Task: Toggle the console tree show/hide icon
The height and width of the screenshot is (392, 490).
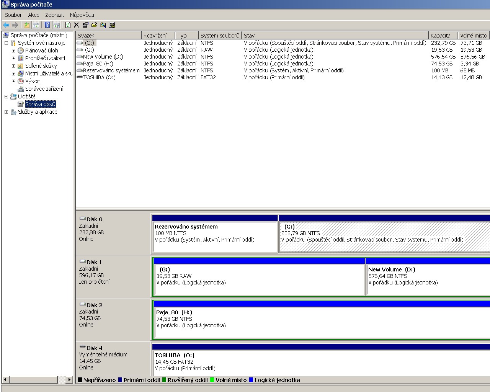Action: [x=36, y=25]
